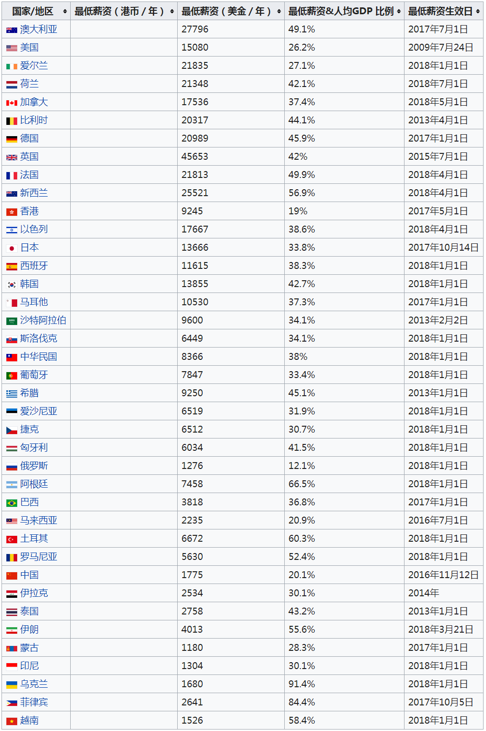
Task: Open the 菲律宾 link
Action: (x=34, y=702)
